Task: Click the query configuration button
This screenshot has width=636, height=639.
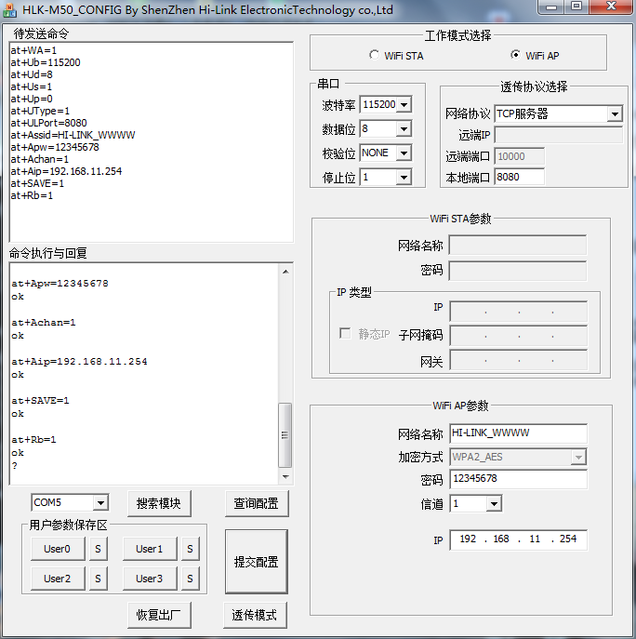Action: pos(257,503)
